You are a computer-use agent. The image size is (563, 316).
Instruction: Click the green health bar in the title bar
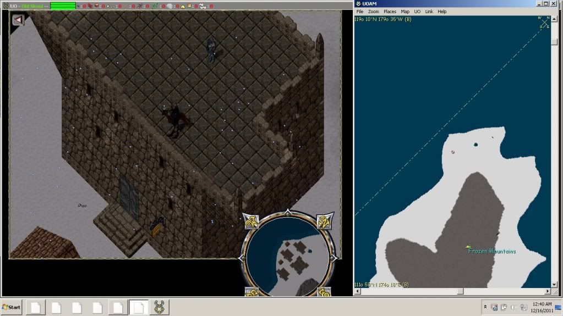(63, 5)
